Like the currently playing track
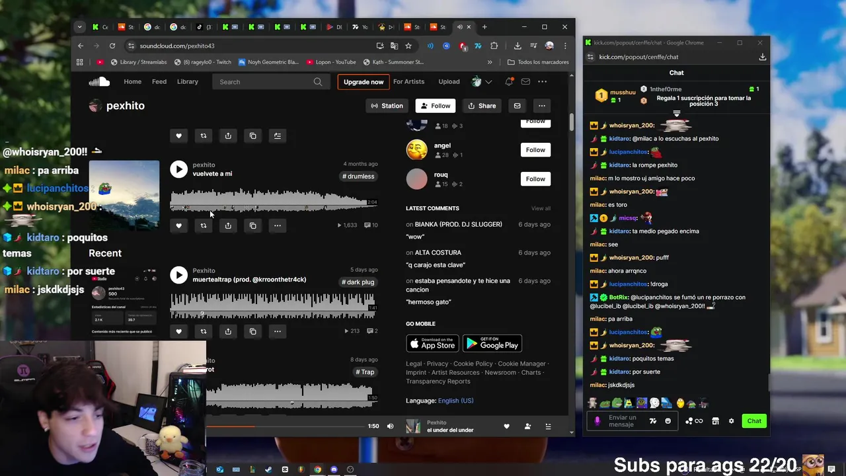 point(507,426)
